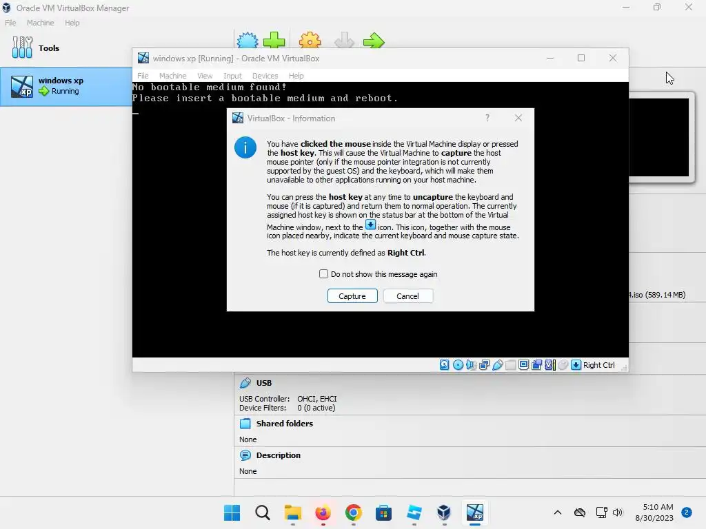706x529 pixels.
Task: Click VirtualBox Manager cube taskbar icon
Action: click(444, 512)
